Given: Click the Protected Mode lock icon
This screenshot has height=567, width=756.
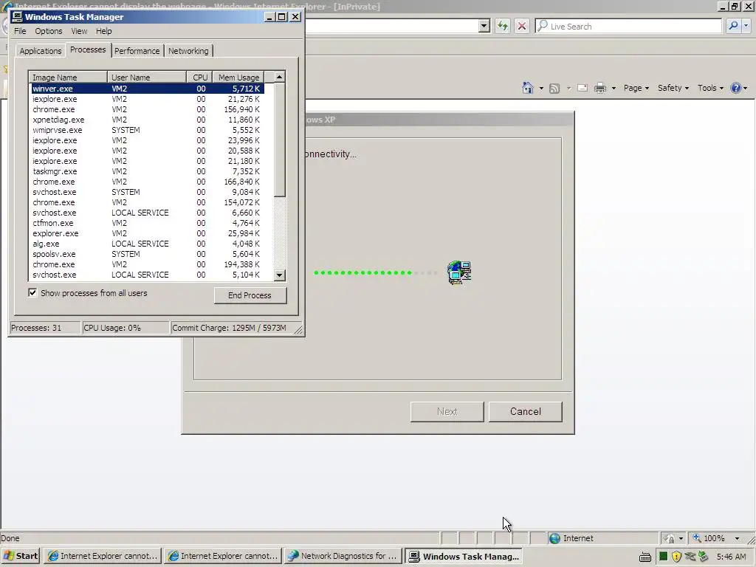Looking at the screenshot, I should tap(670, 538).
